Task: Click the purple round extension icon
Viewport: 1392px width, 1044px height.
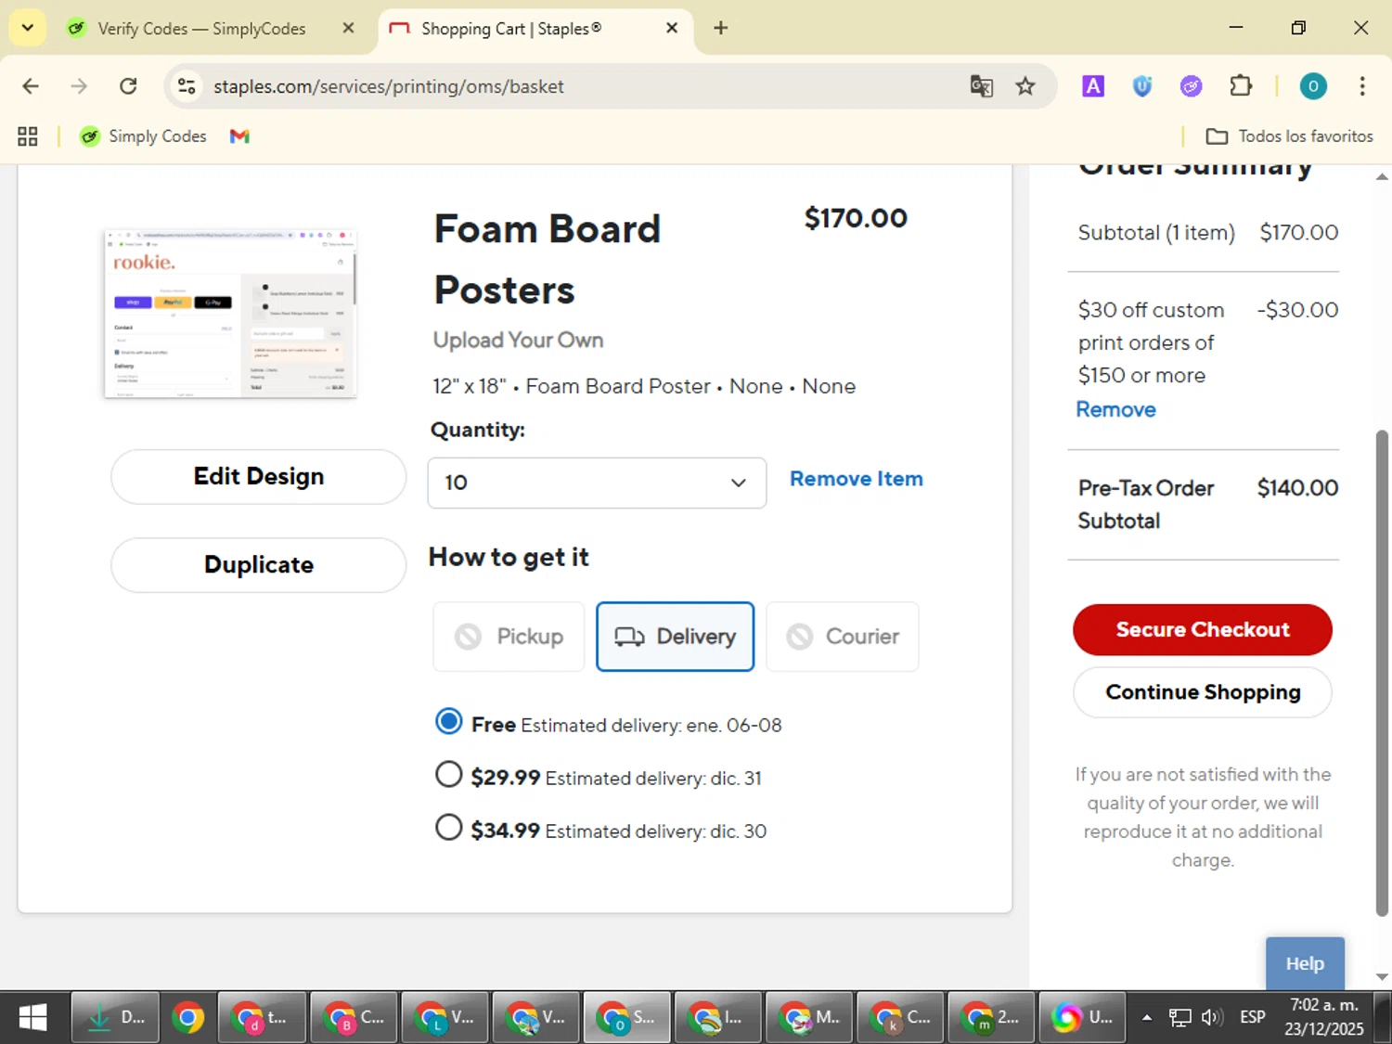Action: [1192, 86]
